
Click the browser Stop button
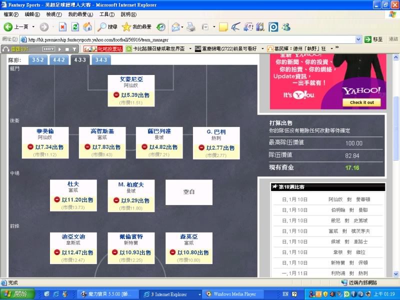62,27
